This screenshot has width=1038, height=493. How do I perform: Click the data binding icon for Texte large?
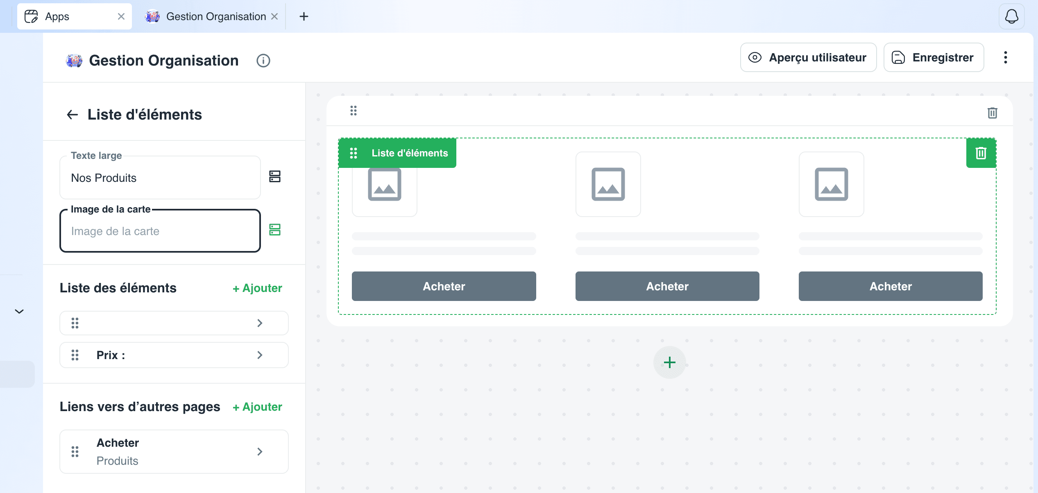pos(275,177)
